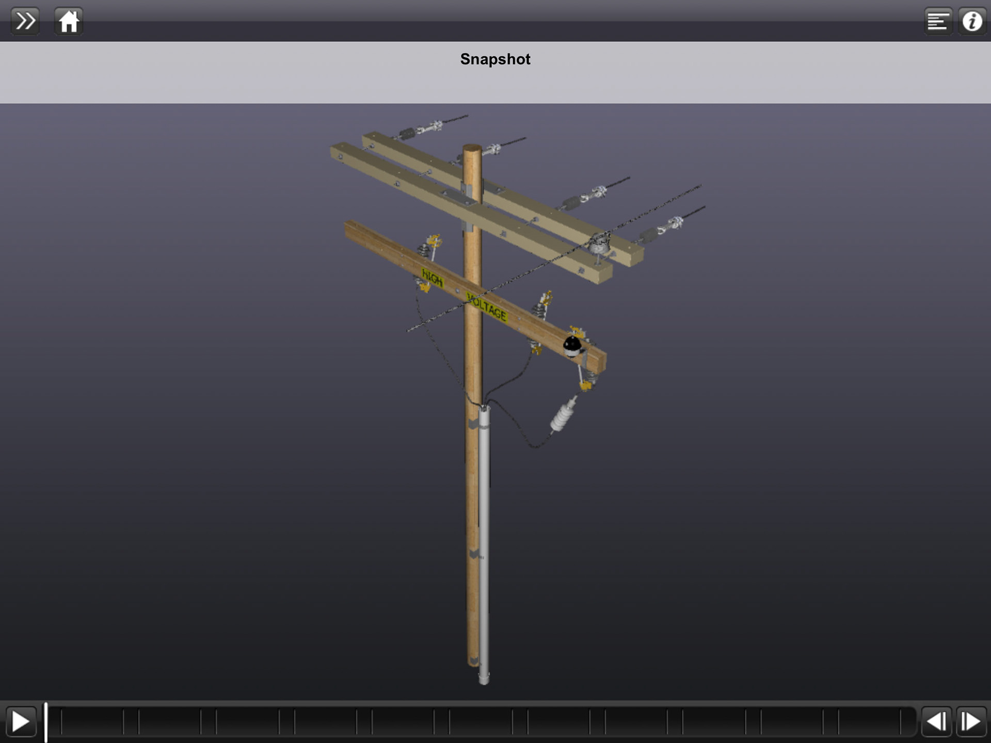Open the text list panel icon

click(937, 21)
